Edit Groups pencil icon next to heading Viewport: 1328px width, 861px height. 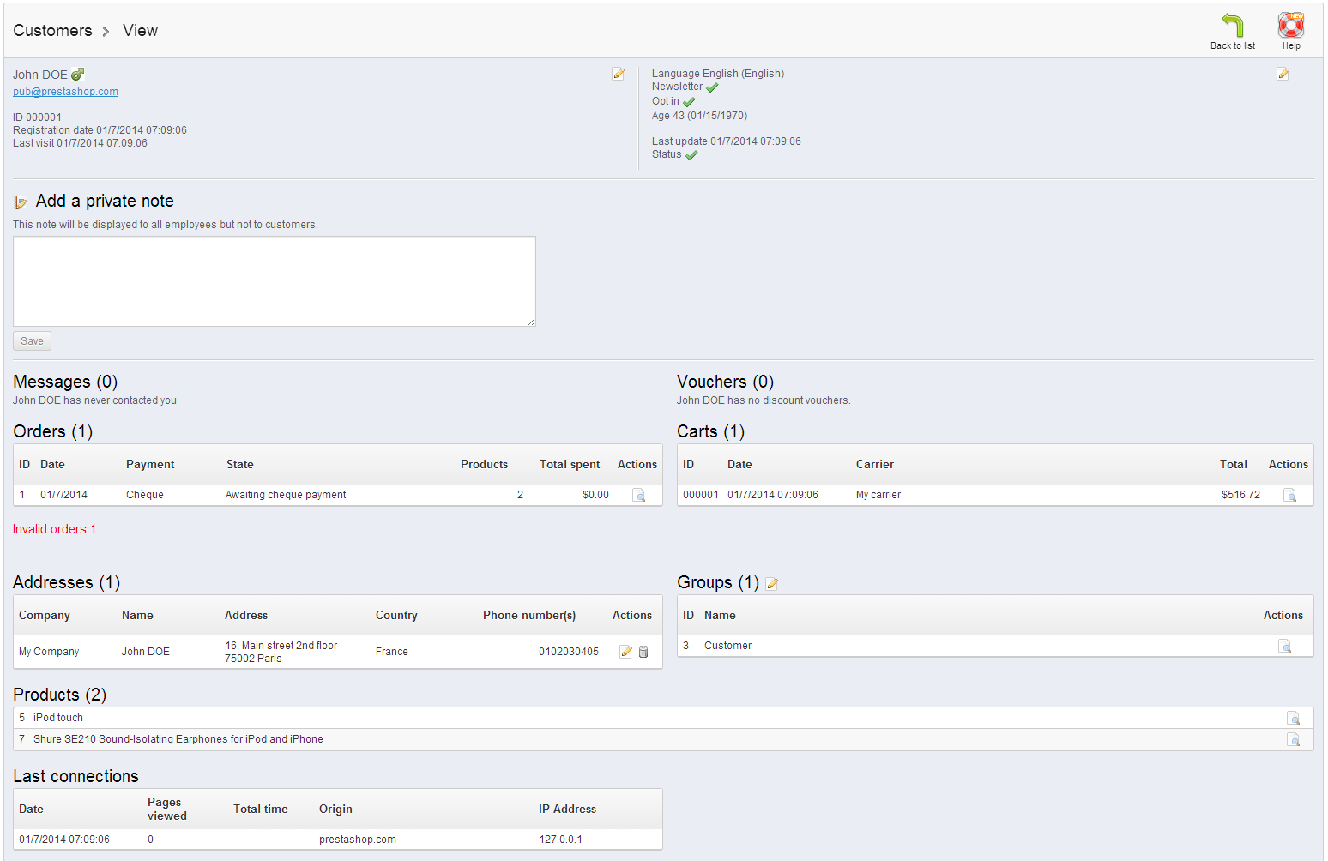[x=771, y=584]
